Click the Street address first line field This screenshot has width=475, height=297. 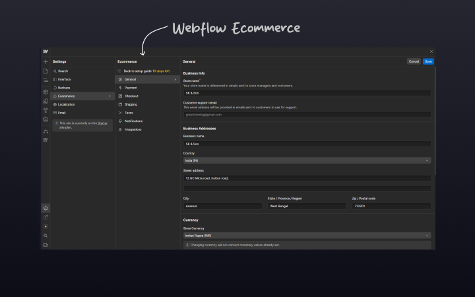(x=307, y=178)
